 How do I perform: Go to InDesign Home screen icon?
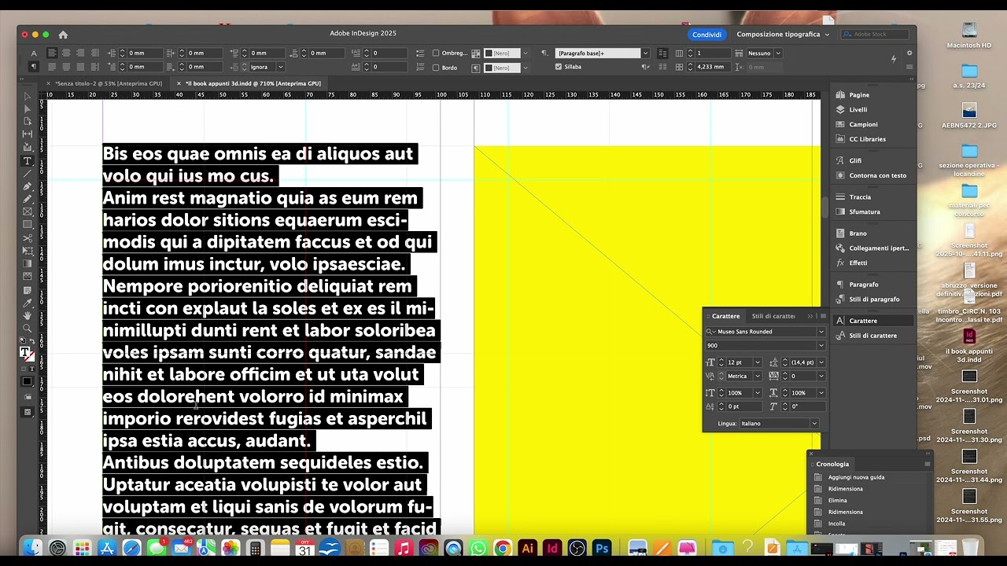point(63,35)
